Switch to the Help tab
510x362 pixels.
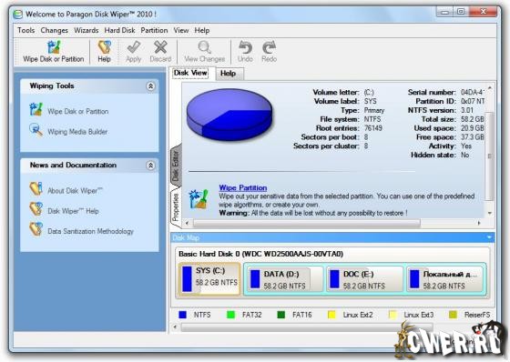tap(228, 74)
